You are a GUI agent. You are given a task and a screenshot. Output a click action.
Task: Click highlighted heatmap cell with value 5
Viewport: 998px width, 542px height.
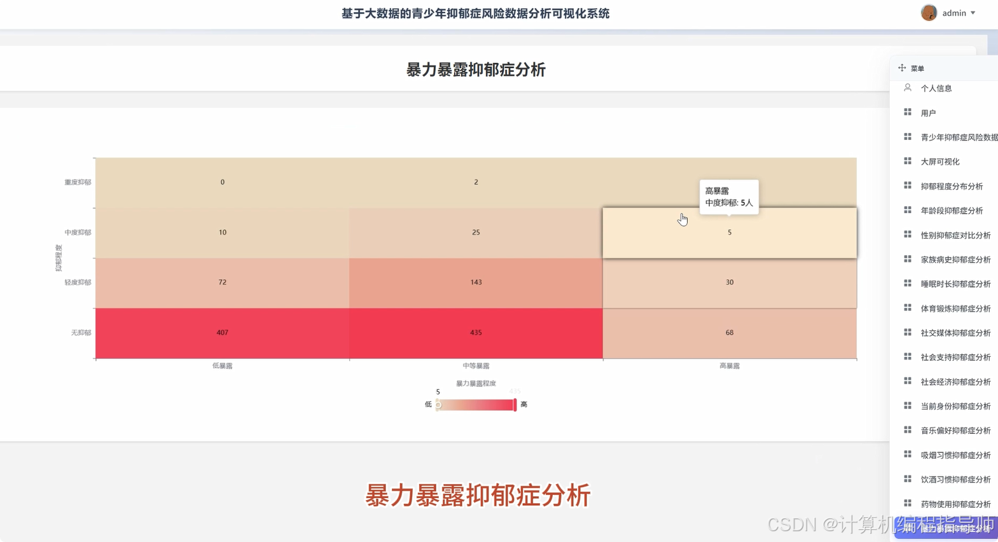(x=730, y=233)
